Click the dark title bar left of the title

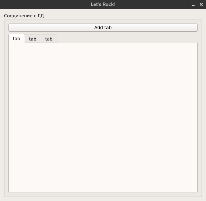pos(45,4)
